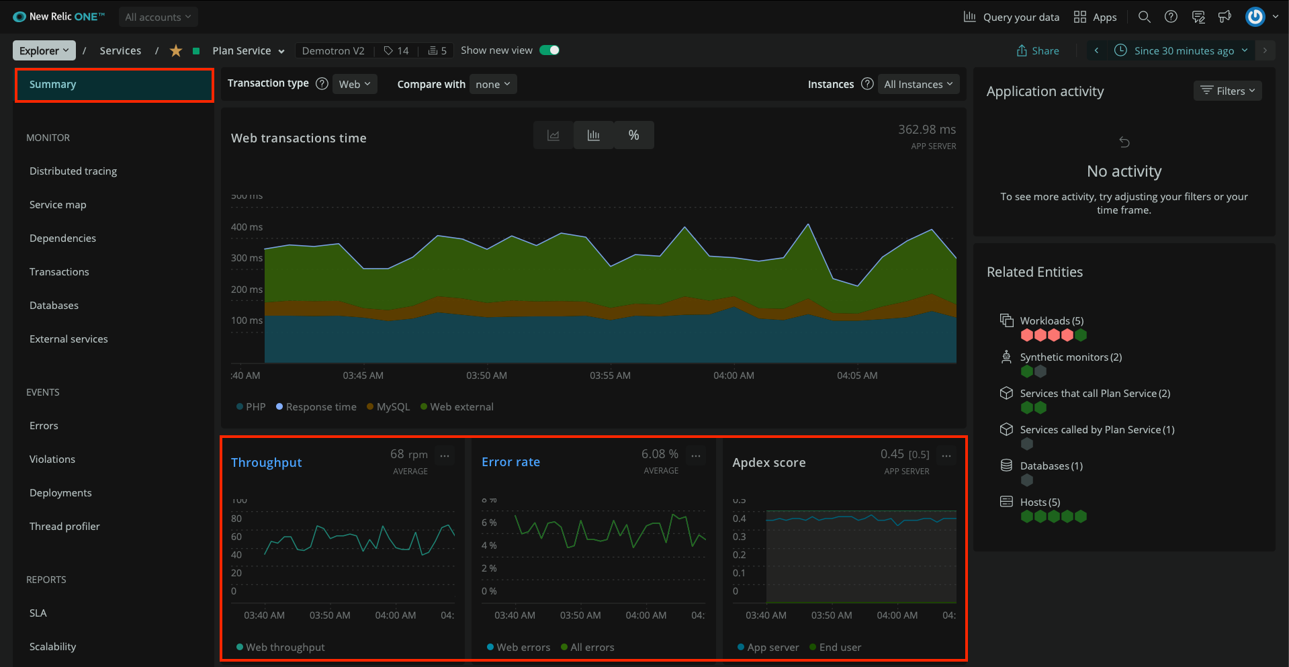Toggle the Web external legend series
This screenshot has width=1289, height=667.
[x=457, y=406]
